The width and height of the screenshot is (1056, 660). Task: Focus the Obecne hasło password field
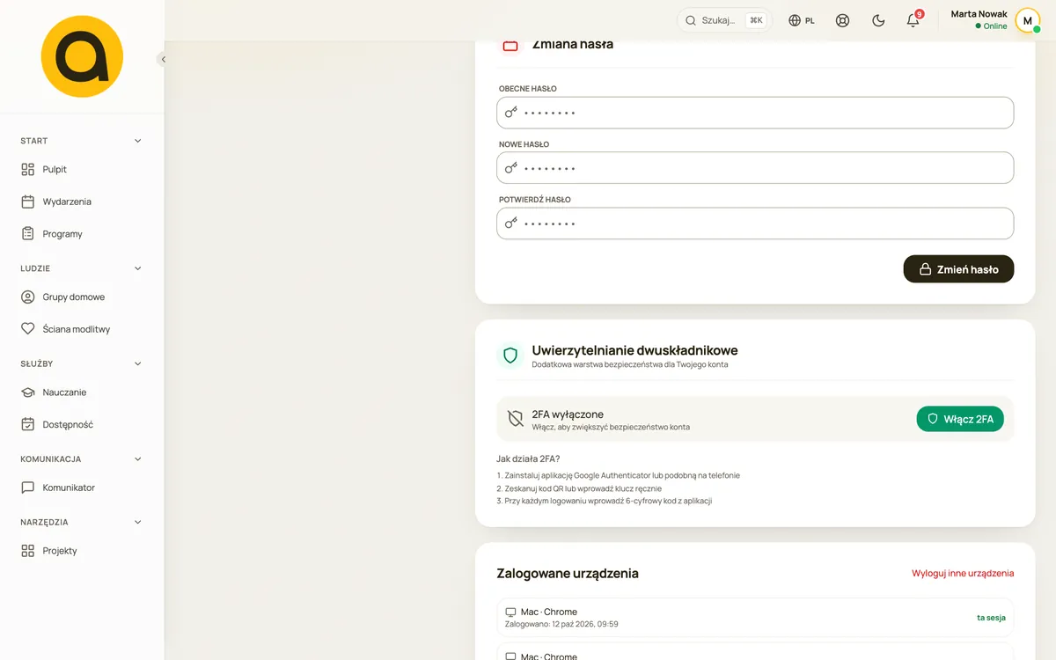tap(755, 113)
